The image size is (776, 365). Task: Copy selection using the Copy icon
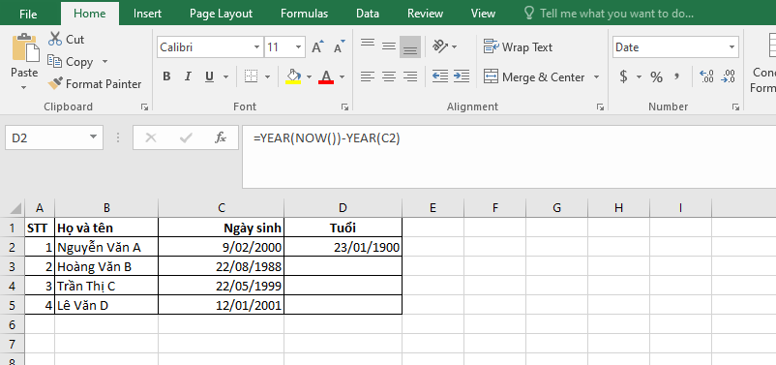54,61
